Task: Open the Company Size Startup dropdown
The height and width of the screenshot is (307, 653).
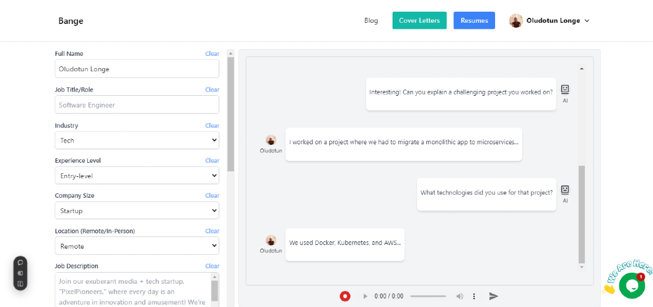Action: pos(137,211)
